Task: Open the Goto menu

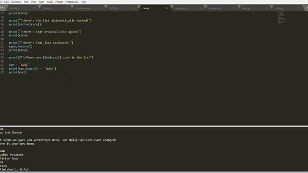Action: 41,2
